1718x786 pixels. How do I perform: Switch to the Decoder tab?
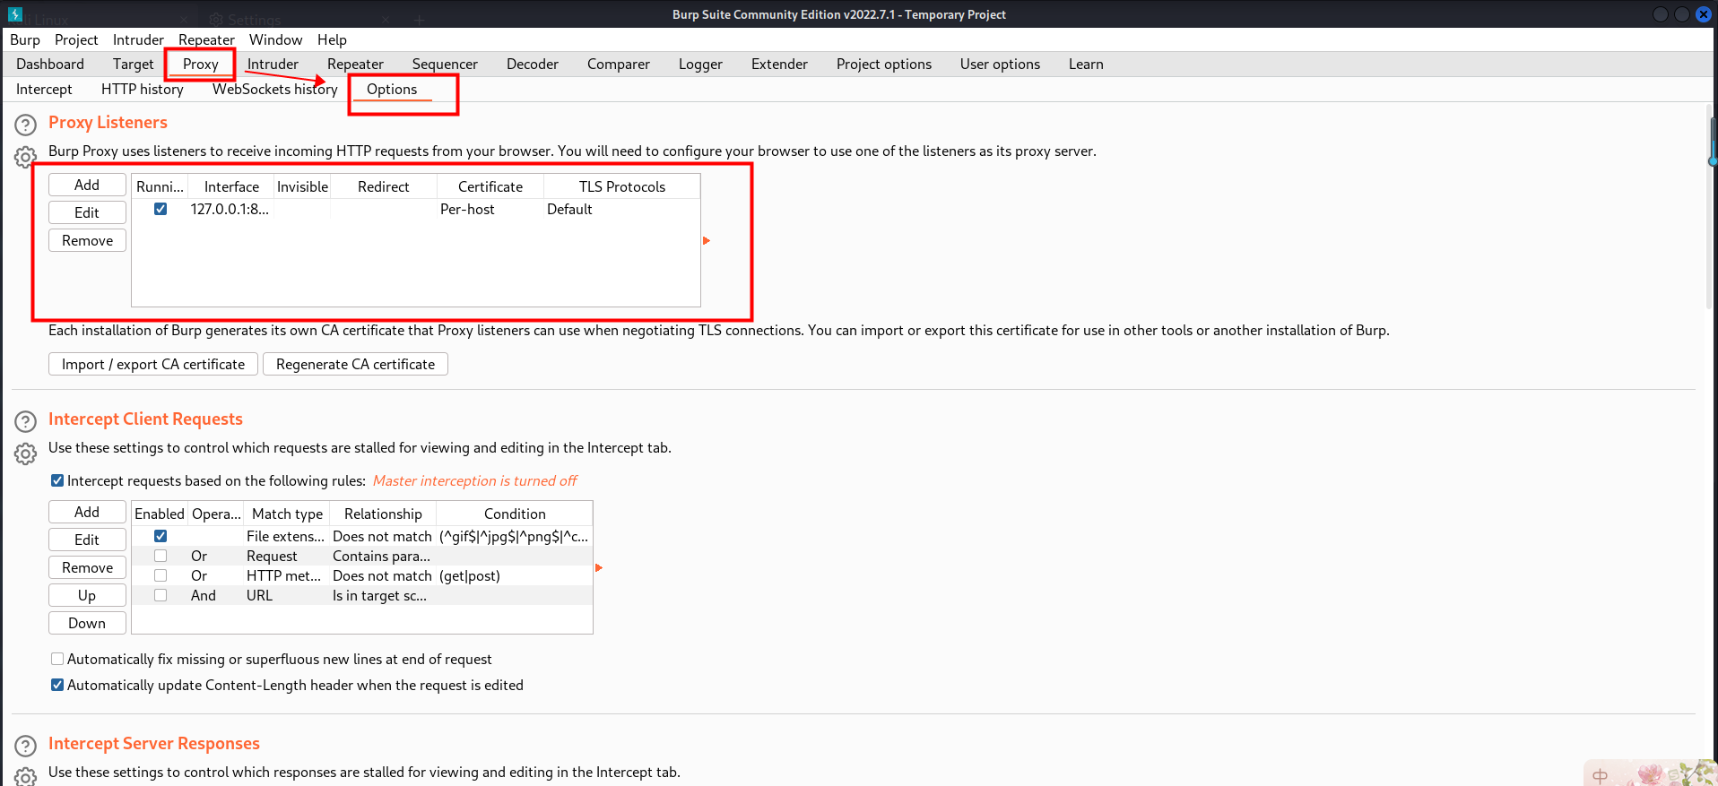pos(533,64)
